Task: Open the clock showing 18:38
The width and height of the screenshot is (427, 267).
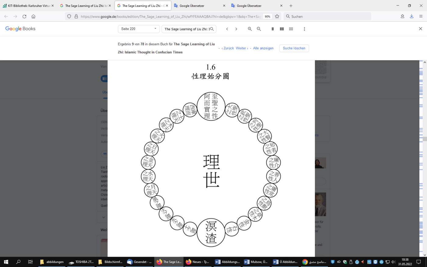Action: click(405, 262)
